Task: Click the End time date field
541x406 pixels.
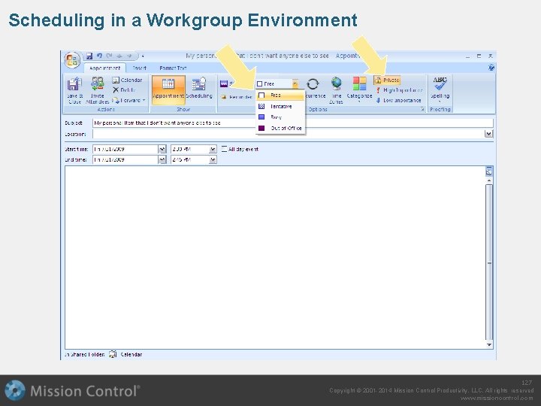Action: (x=125, y=160)
